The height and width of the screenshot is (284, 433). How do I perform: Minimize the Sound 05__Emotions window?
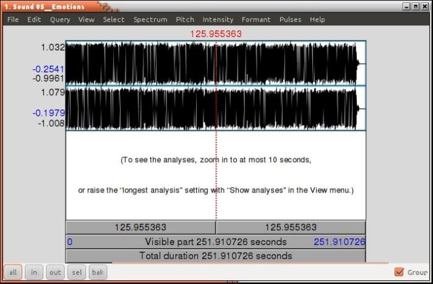click(406, 6)
